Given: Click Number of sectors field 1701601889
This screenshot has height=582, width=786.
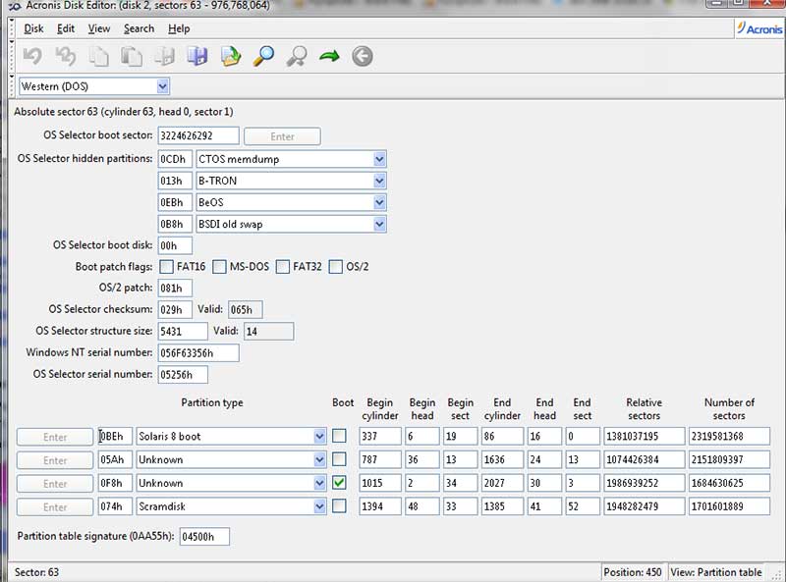Looking at the screenshot, I should 729,506.
